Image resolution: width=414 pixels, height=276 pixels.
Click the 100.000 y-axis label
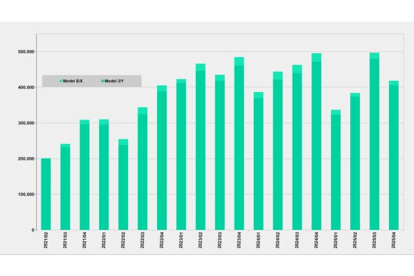(27, 195)
